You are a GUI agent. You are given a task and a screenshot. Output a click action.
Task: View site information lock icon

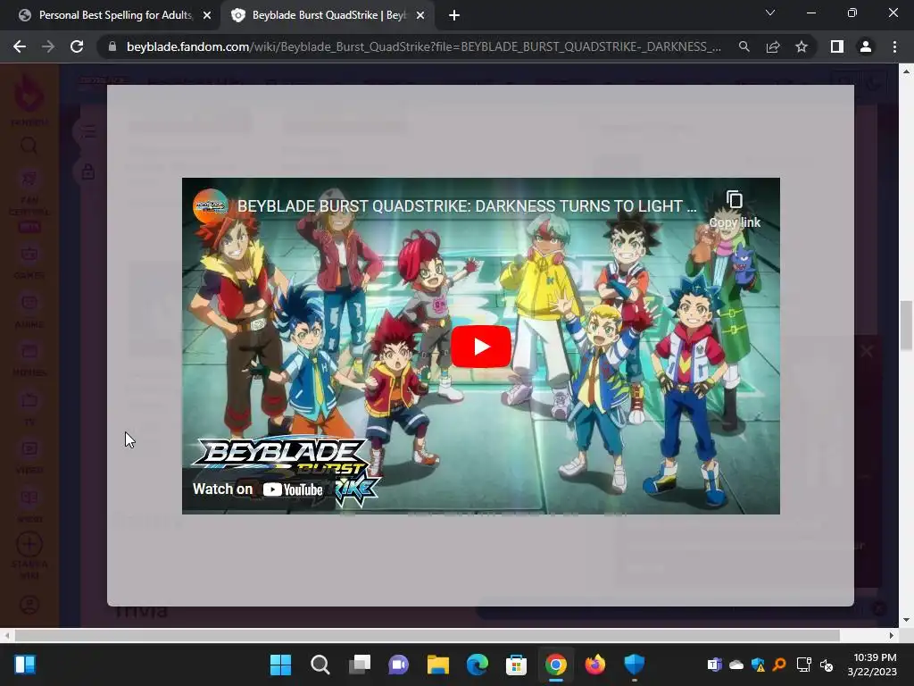tap(112, 46)
